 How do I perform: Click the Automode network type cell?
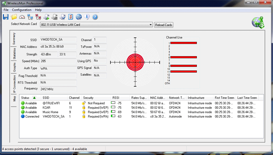click(175, 117)
